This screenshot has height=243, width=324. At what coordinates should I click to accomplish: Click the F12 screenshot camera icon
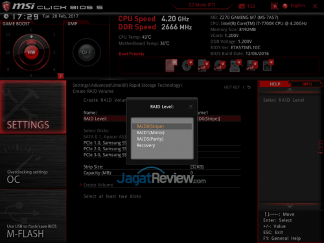pos(241,6)
